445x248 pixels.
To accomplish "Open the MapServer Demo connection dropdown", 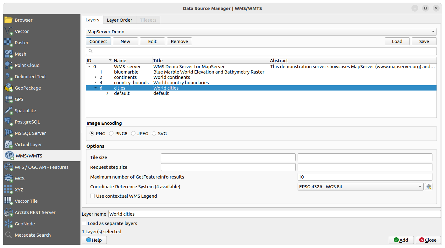I will (261, 32).
